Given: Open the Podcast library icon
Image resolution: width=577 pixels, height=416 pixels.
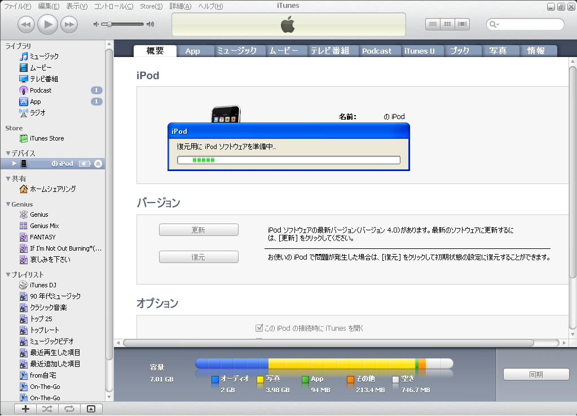Looking at the screenshot, I should (x=24, y=90).
